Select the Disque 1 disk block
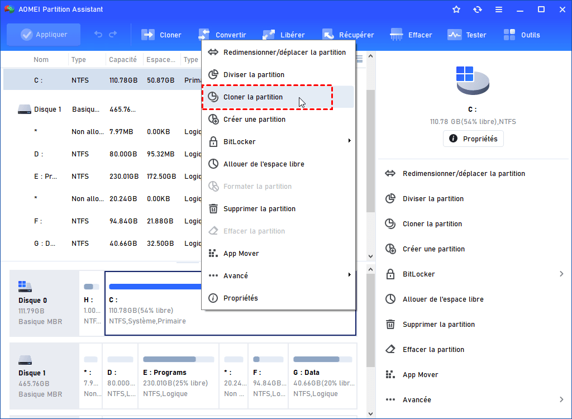The width and height of the screenshot is (572, 419). (x=44, y=376)
